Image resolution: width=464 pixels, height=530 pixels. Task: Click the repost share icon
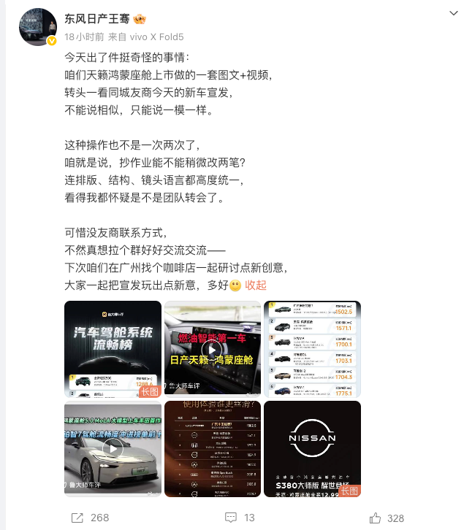tap(77, 518)
